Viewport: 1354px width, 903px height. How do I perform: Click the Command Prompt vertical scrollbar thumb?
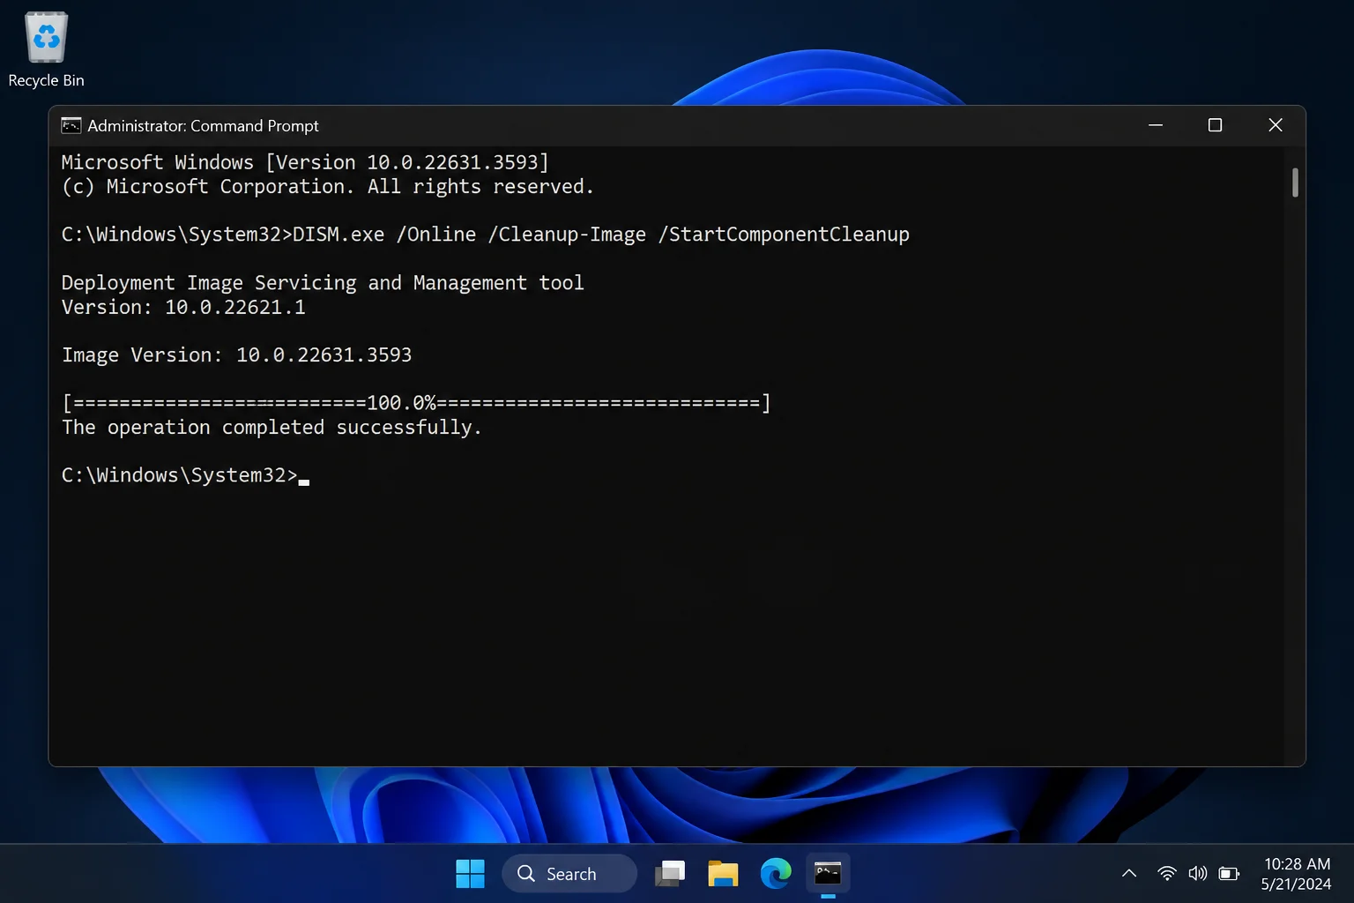tap(1295, 183)
